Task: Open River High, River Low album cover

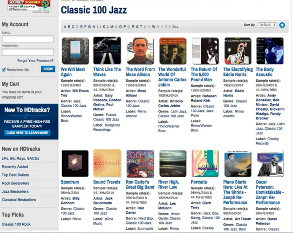Action: [173, 163]
